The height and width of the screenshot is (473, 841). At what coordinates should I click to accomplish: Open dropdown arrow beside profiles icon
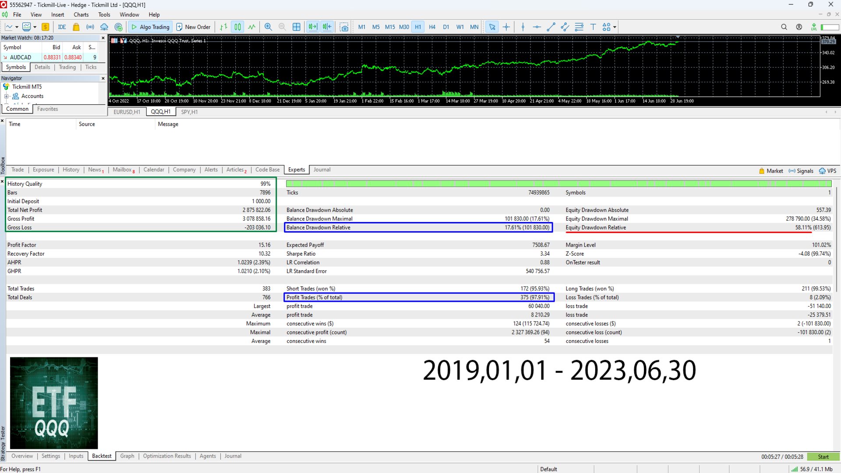tap(35, 27)
